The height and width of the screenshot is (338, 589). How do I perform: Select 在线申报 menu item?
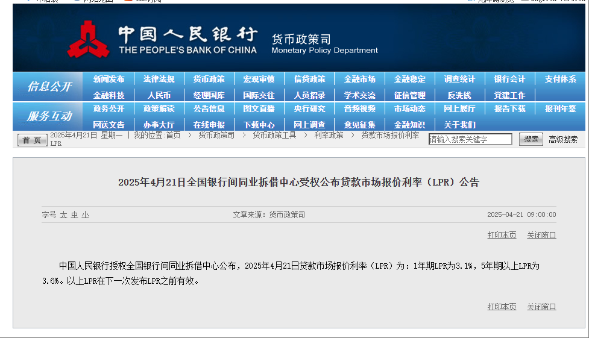(x=209, y=125)
